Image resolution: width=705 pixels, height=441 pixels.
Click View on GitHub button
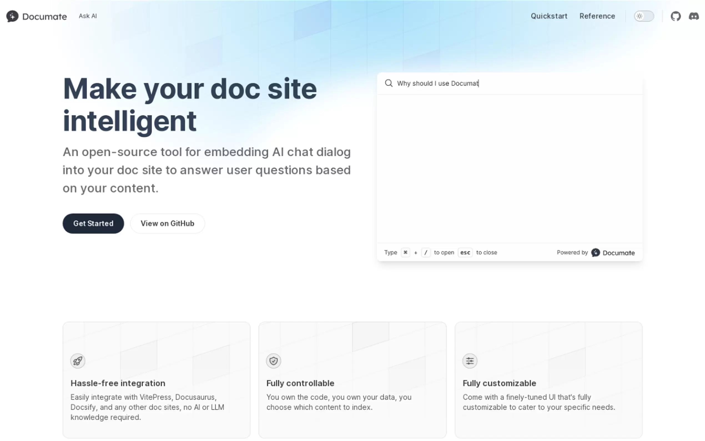[x=167, y=224]
